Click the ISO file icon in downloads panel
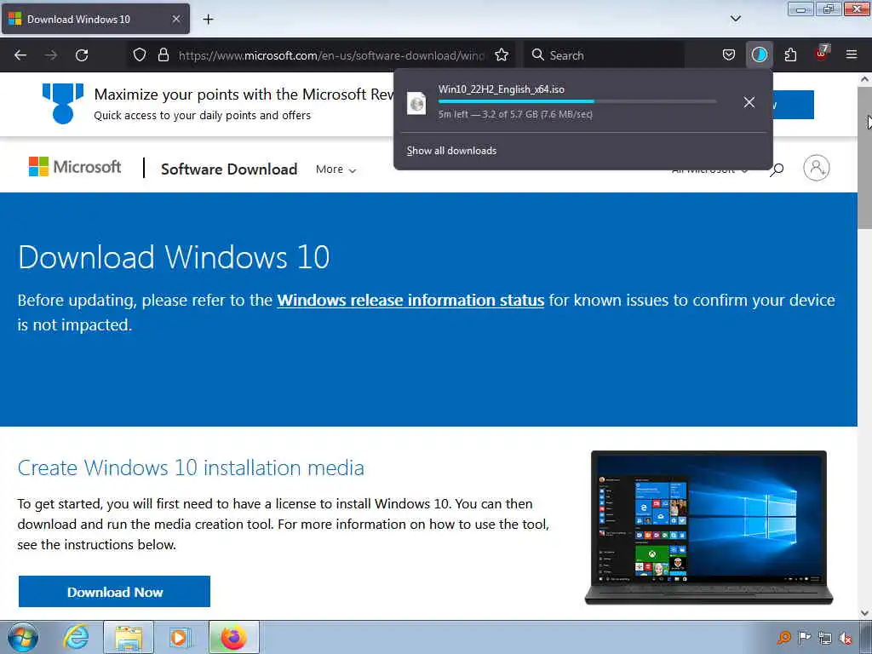This screenshot has width=872, height=654. click(x=416, y=103)
